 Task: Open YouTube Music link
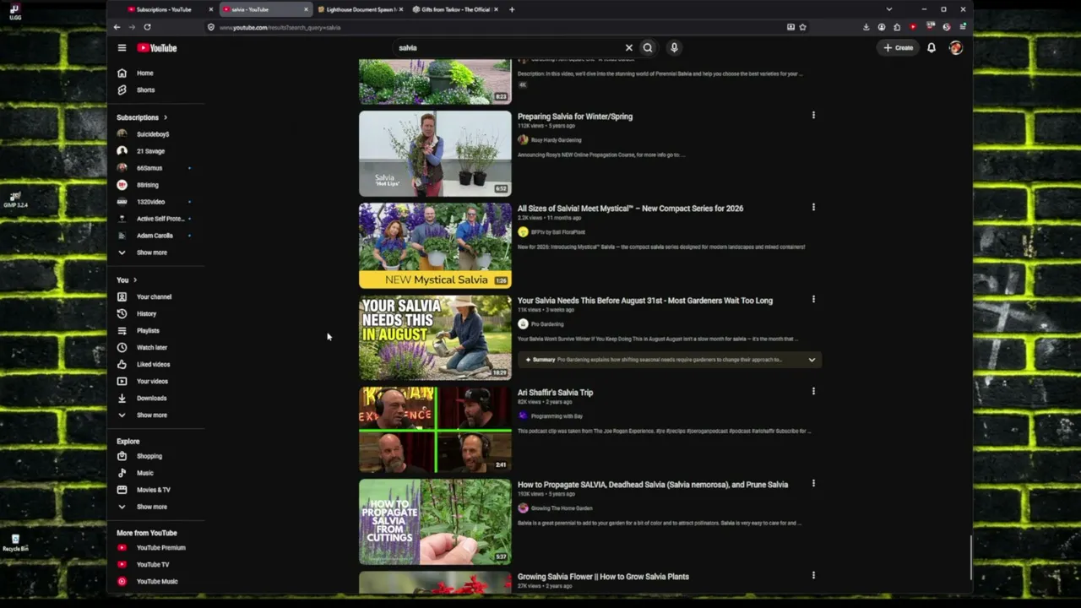[156, 582]
